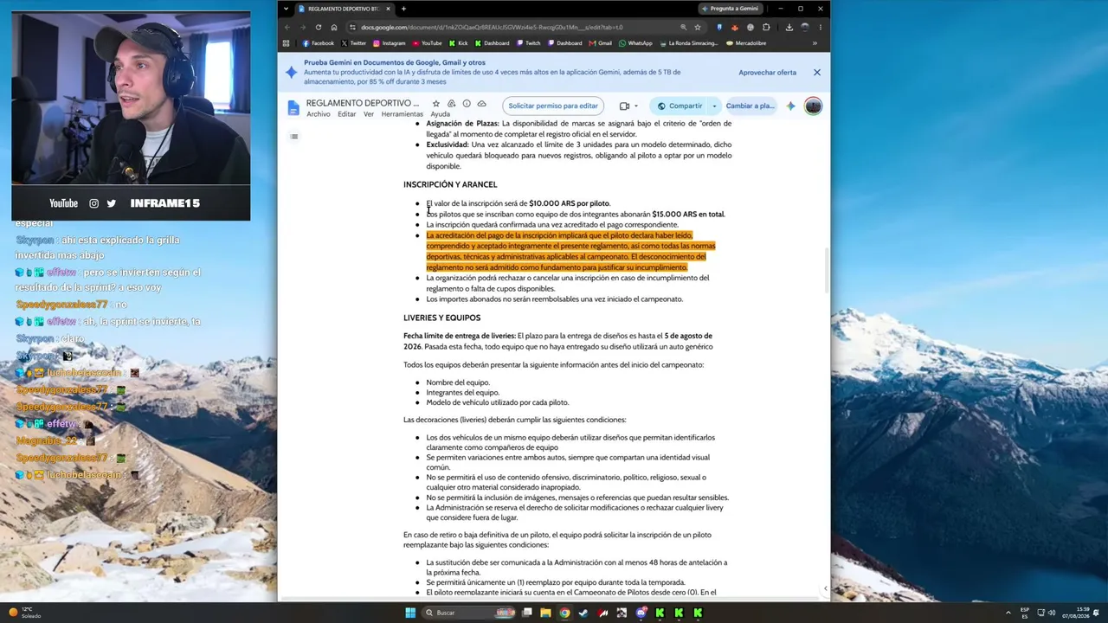Click the taskbar Buscar search box
This screenshot has height=623, width=1108.
point(468,613)
